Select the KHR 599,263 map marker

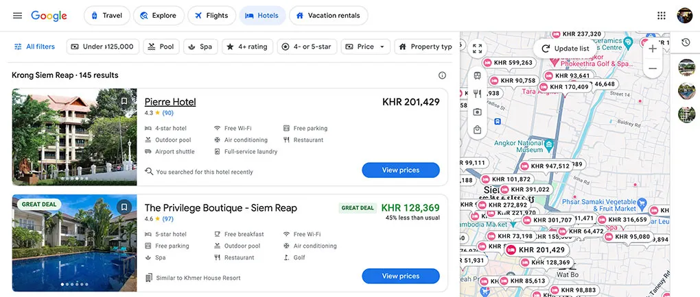coord(509,63)
